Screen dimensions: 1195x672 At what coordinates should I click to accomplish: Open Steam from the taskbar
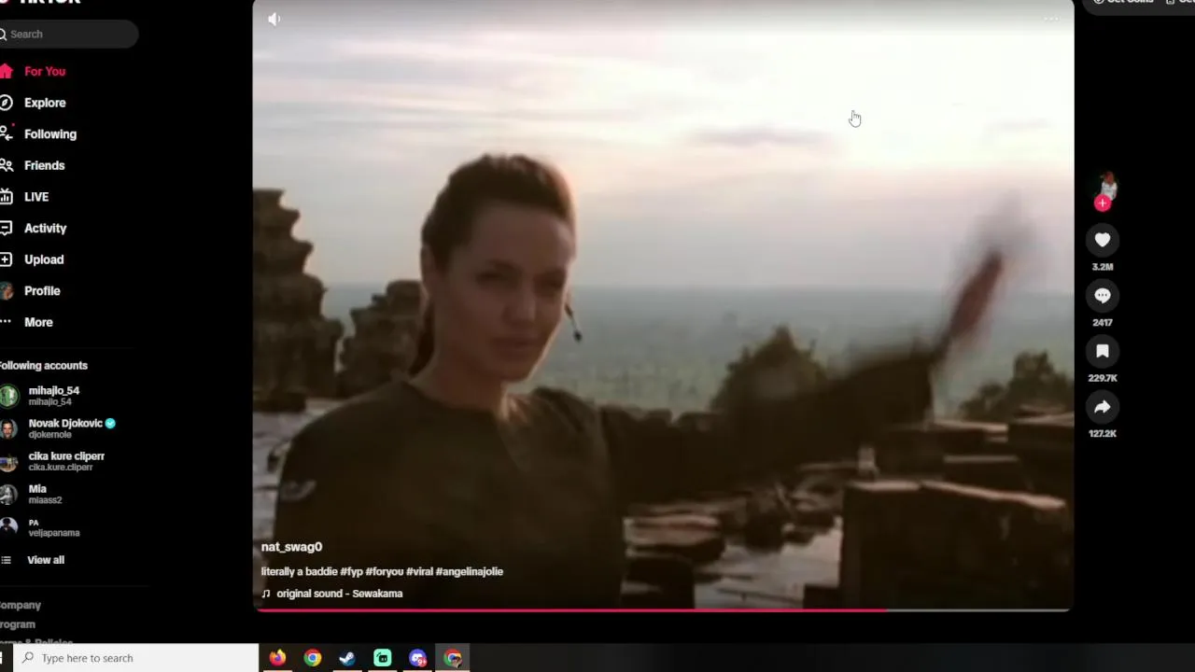(x=347, y=658)
